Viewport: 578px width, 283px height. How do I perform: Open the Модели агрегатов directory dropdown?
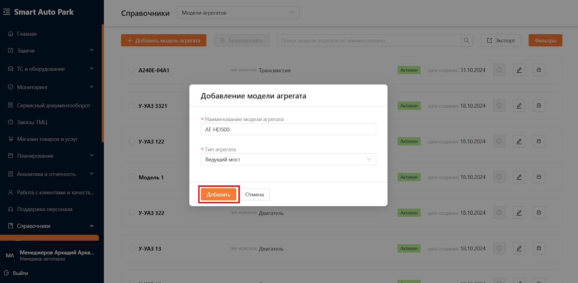tap(238, 13)
